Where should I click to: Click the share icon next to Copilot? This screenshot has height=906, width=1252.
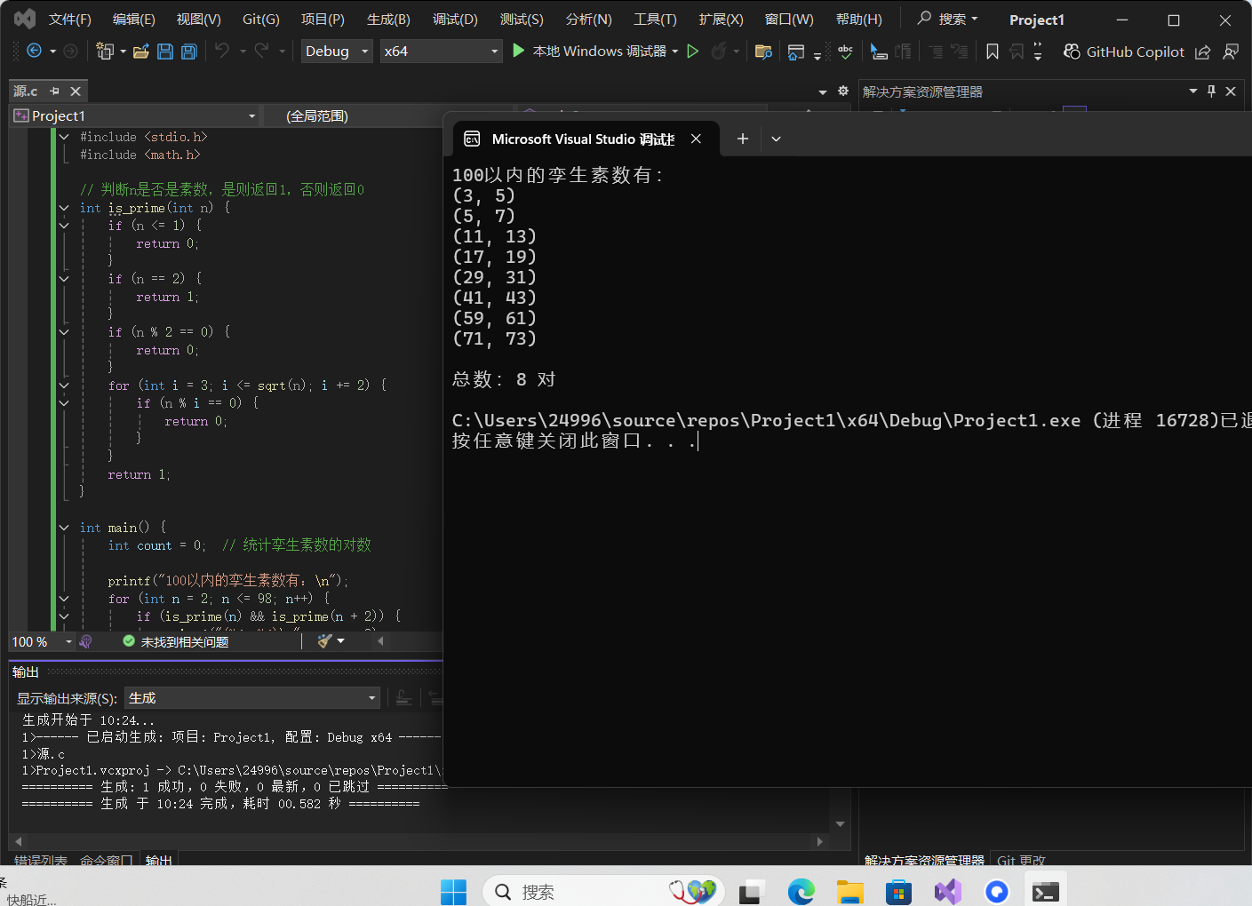click(1202, 52)
